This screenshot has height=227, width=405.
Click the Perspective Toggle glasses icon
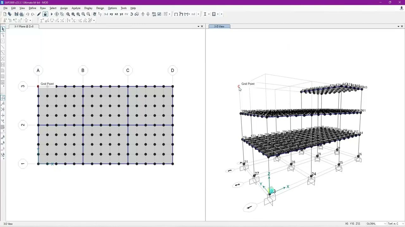click(x=136, y=14)
